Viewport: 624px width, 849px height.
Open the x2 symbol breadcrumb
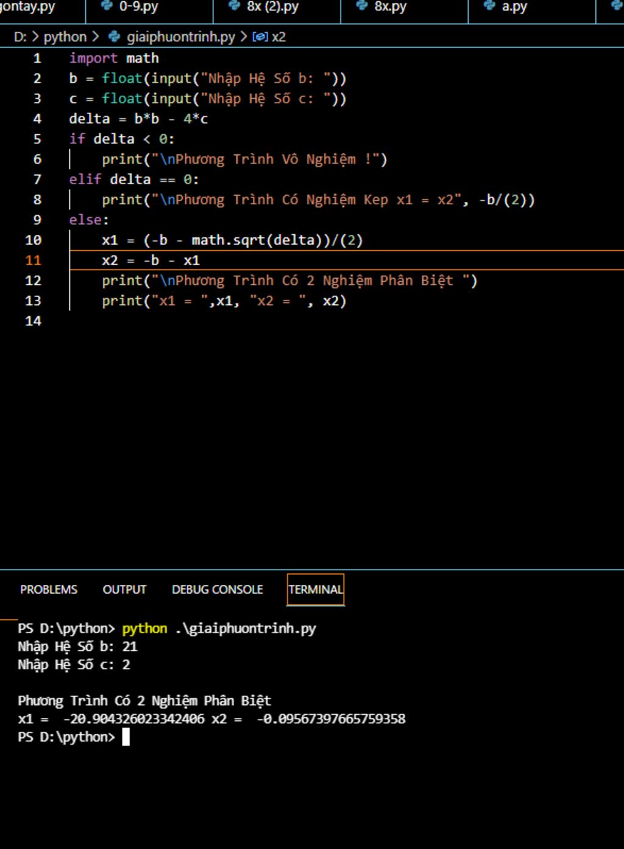click(278, 37)
